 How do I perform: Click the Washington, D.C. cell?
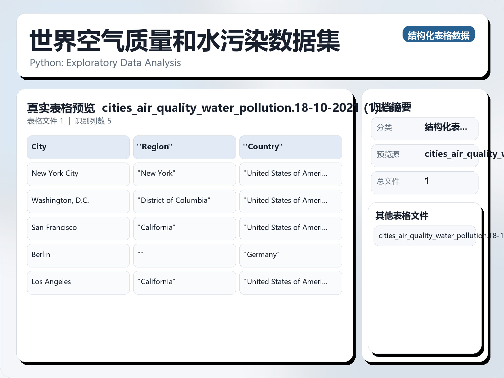tap(78, 201)
